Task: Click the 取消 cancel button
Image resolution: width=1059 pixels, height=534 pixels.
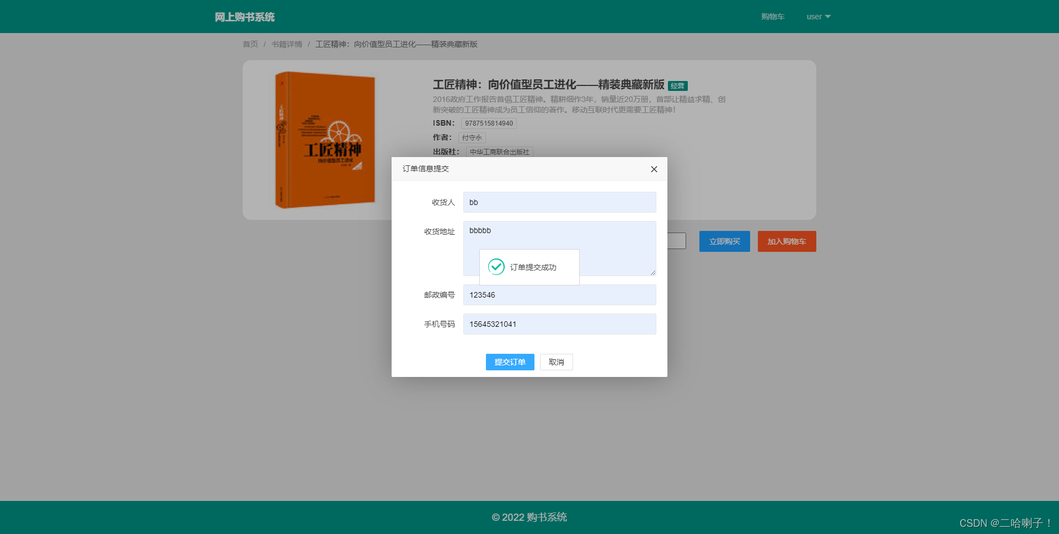Action: point(556,362)
